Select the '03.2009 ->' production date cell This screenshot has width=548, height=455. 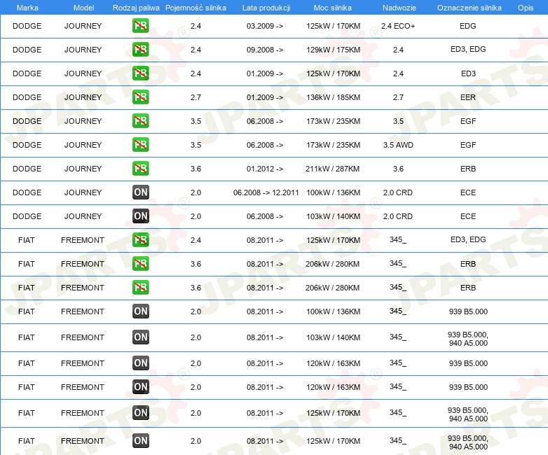[265, 26]
